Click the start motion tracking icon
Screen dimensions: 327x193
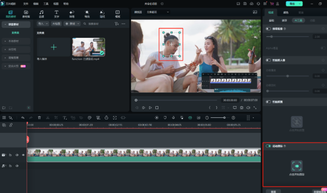click(x=296, y=165)
